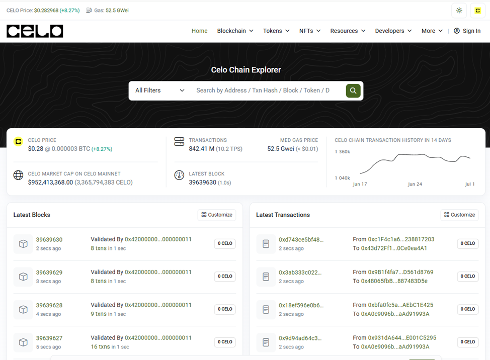Go to the Home nav item
Image resolution: width=490 pixels, height=360 pixels.
pyautogui.click(x=199, y=31)
